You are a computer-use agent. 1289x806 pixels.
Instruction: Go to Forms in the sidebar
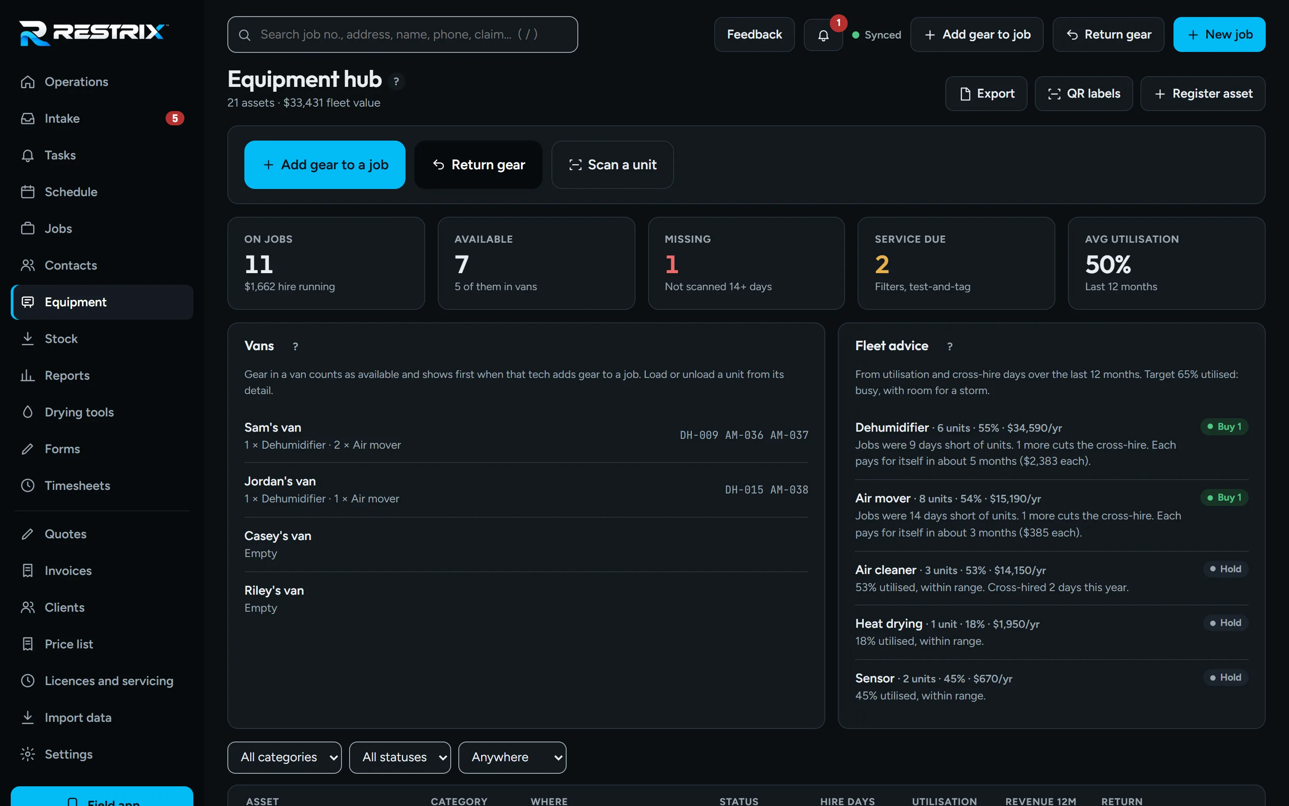click(102, 449)
